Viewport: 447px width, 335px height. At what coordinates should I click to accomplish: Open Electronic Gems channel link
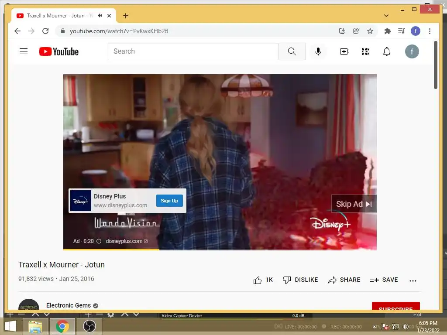coord(69,305)
